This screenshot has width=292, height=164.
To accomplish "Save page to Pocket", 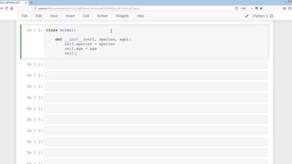I will click(256, 8).
